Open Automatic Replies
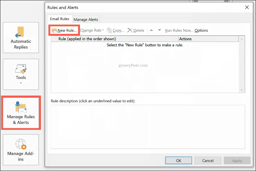 (21, 38)
